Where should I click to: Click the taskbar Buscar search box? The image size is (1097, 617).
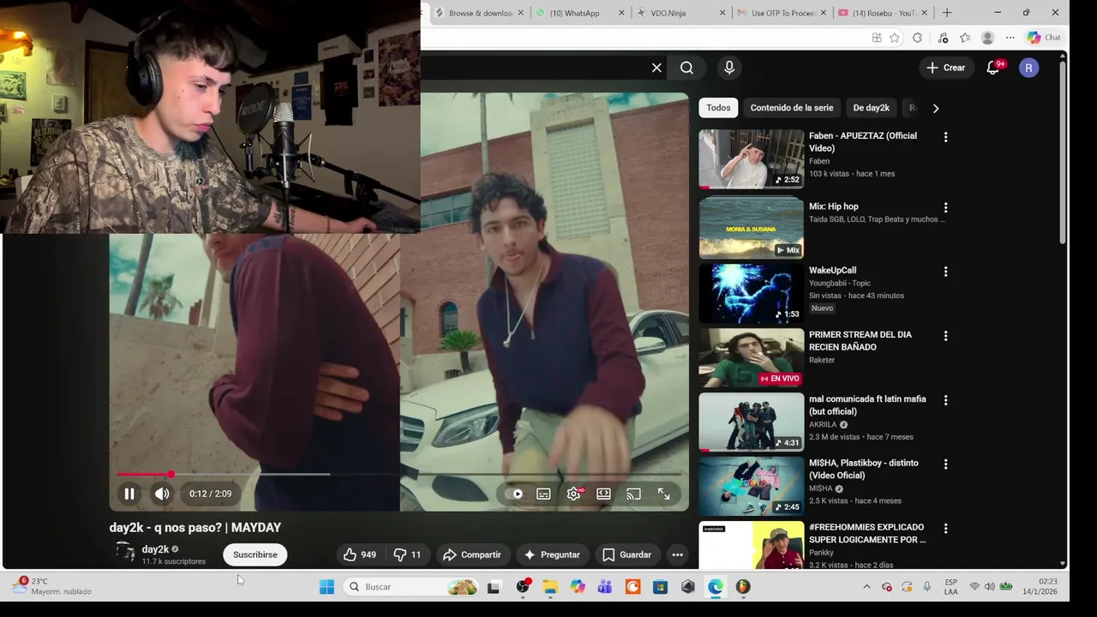pyautogui.click(x=411, y=587)
